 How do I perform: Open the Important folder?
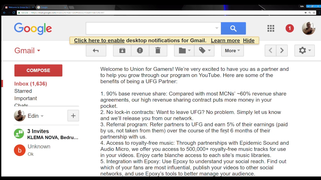[26, 98]
